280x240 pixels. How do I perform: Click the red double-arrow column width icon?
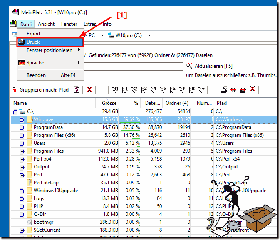click(233, 90)
